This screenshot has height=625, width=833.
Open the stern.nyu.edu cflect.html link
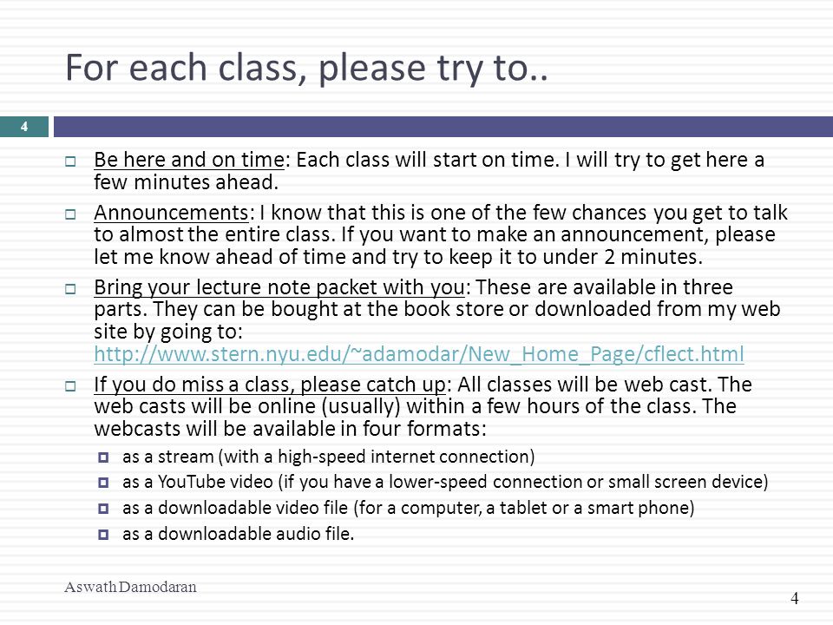pyautogui.click(x=418, y=354)
